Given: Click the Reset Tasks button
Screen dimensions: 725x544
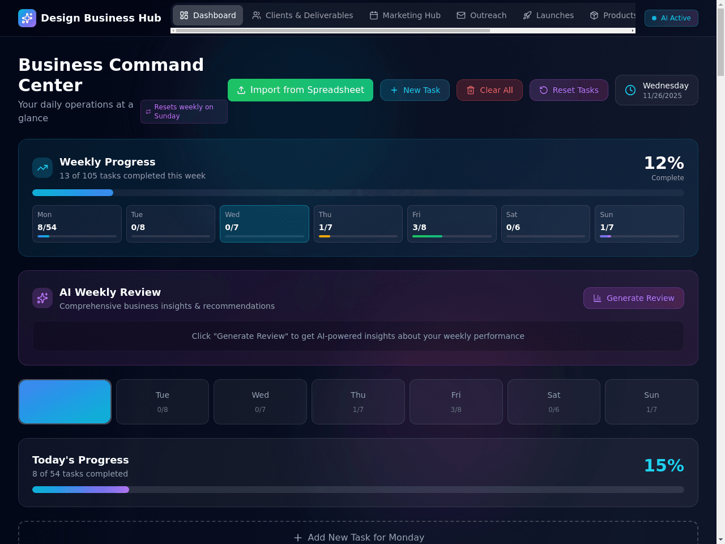Looking at the screenshot, I should [569, 90].
